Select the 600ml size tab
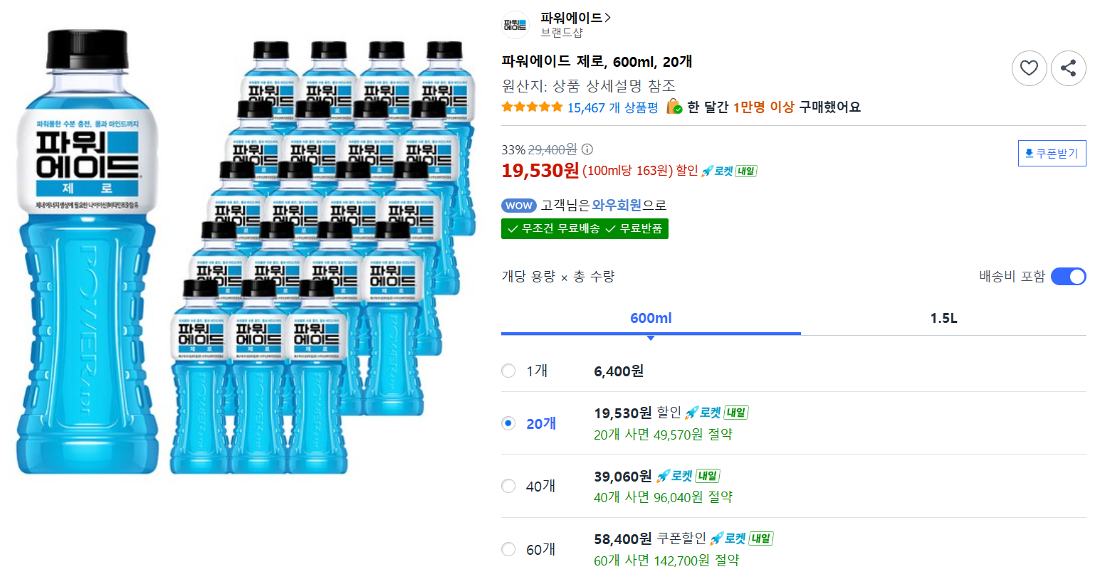This screenshot has height=584, width=1100. (x=651, y=318)
